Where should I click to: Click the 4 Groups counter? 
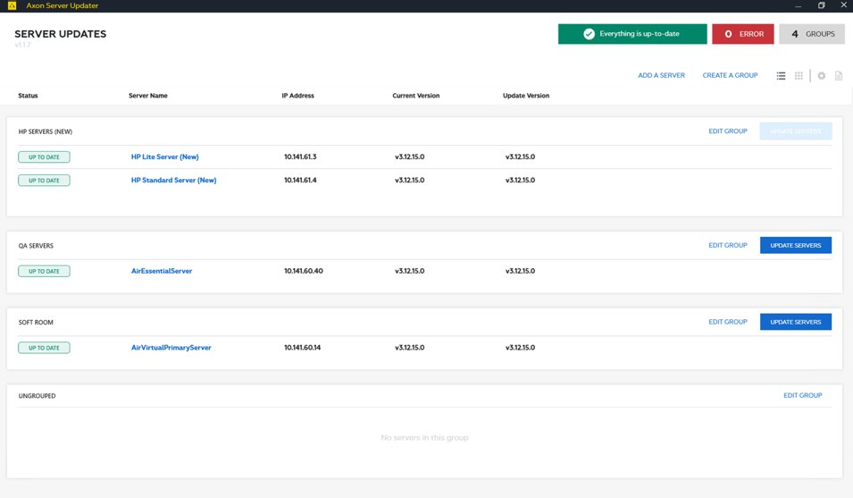tap(812, 34)
